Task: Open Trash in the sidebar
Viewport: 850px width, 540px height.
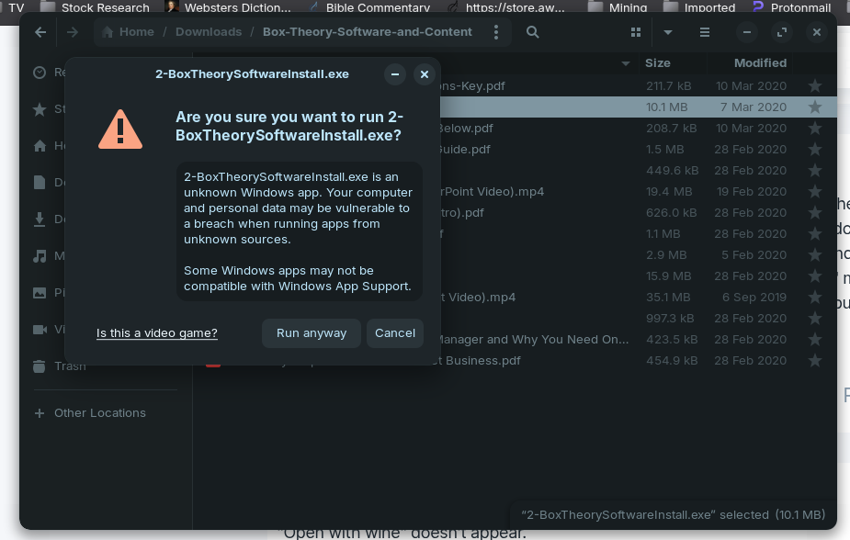Action: click(60, 366)
